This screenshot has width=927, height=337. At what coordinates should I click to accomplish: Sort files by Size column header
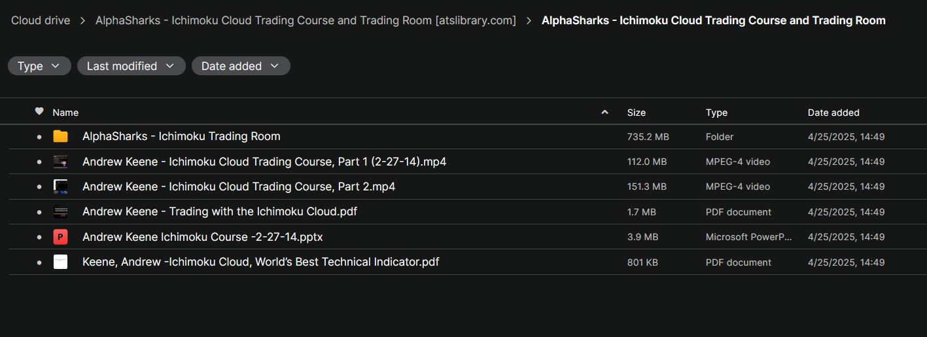[x=636, y=113]
